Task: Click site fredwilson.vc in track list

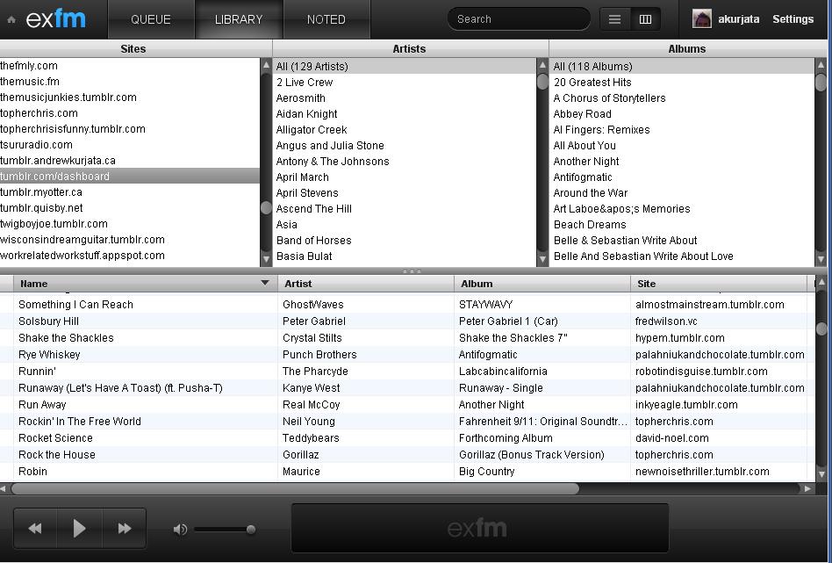Action: [x=666, y=321]
